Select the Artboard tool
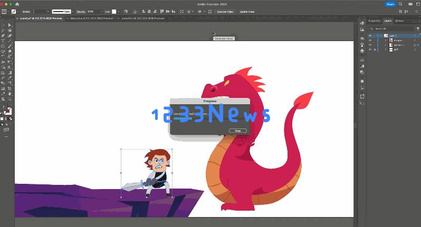The height and width of the screenshot is (227, 421). click(9, 88)
